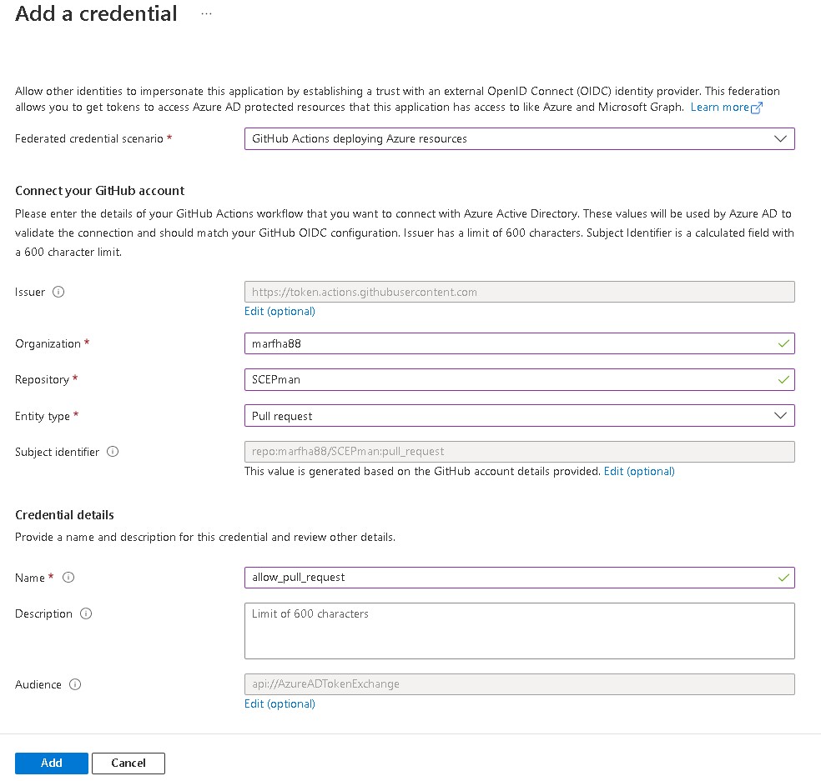Click the info icon next to Issuer

(x=58, y=292)
